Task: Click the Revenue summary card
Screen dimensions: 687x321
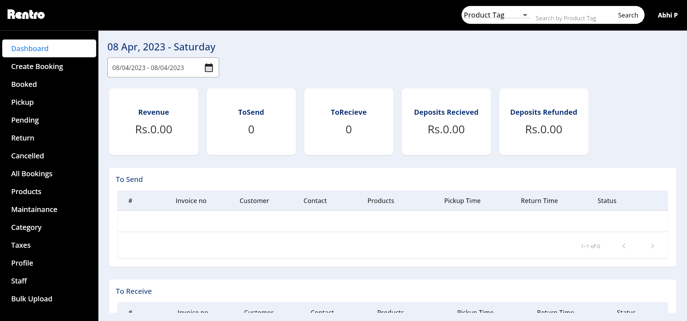Action: tap(154, 122)
